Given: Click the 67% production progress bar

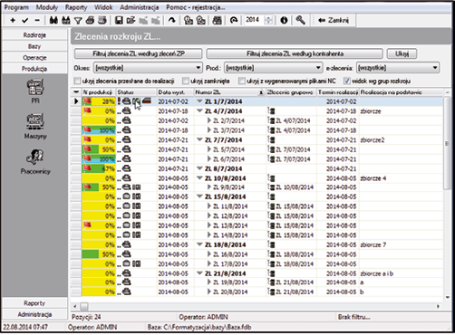Looking at the screenshot, I should (99, 168).
